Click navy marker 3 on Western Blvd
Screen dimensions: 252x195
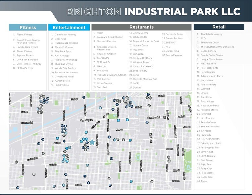pos(109,137)
